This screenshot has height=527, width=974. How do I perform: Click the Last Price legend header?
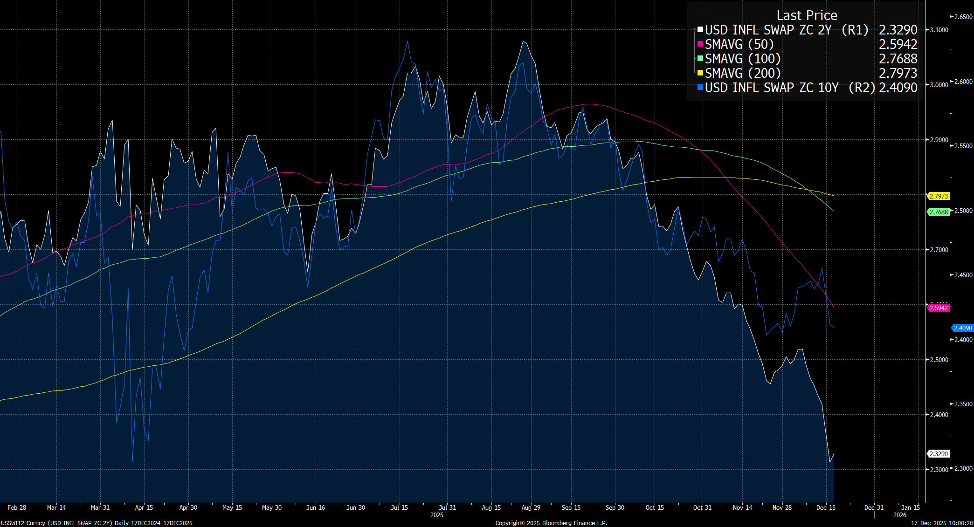pyautogui.click(x=807, y=15)
